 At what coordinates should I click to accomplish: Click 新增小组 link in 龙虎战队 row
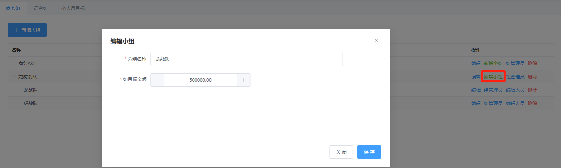[x=493, y=77]
